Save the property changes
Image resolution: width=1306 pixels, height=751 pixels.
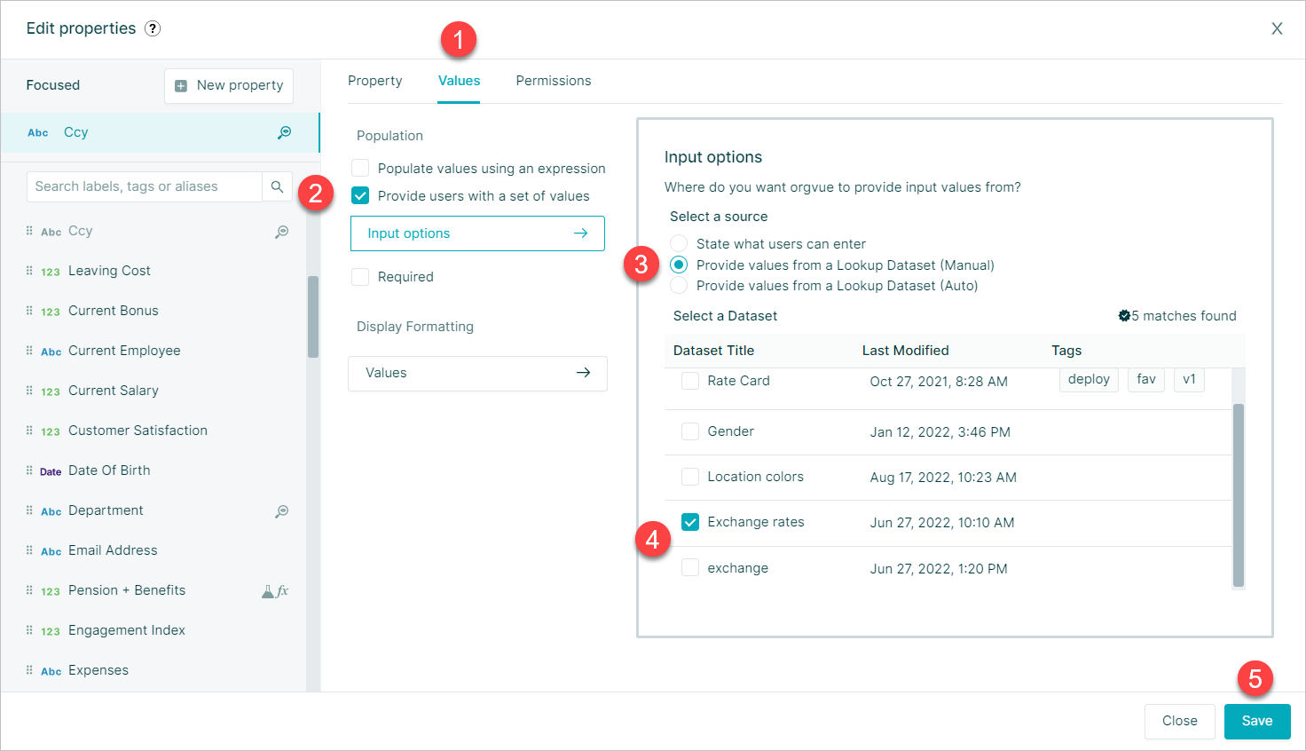point(1257,722)
